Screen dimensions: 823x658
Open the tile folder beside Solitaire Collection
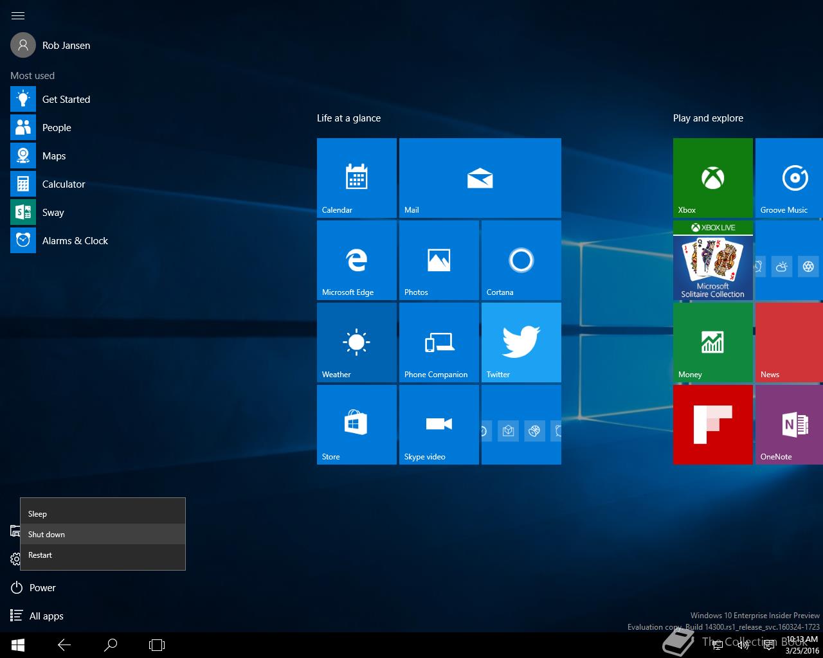(790, 260)
